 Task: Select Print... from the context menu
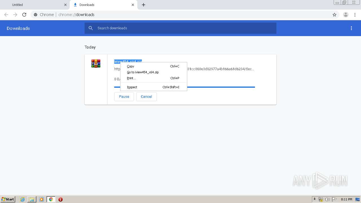click(154, 78)
